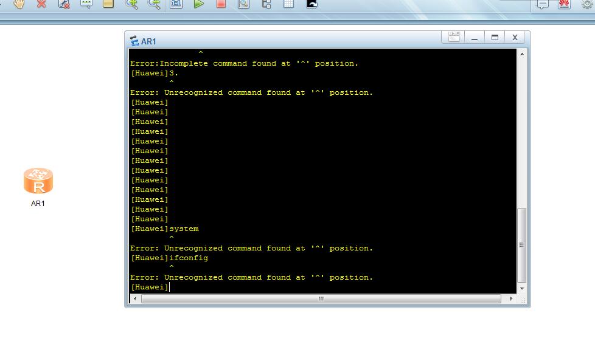Click the AR1 label under the router

(x=38, y=204)
